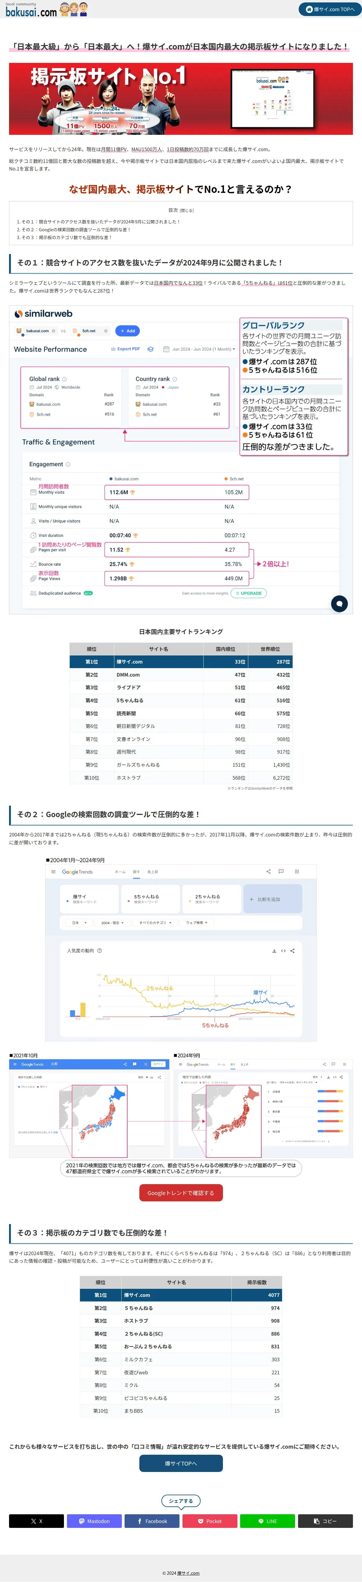This screenshot has width=362, height=1582.
Task: Click the 世界順位 column header
Action: click(270, 648)
